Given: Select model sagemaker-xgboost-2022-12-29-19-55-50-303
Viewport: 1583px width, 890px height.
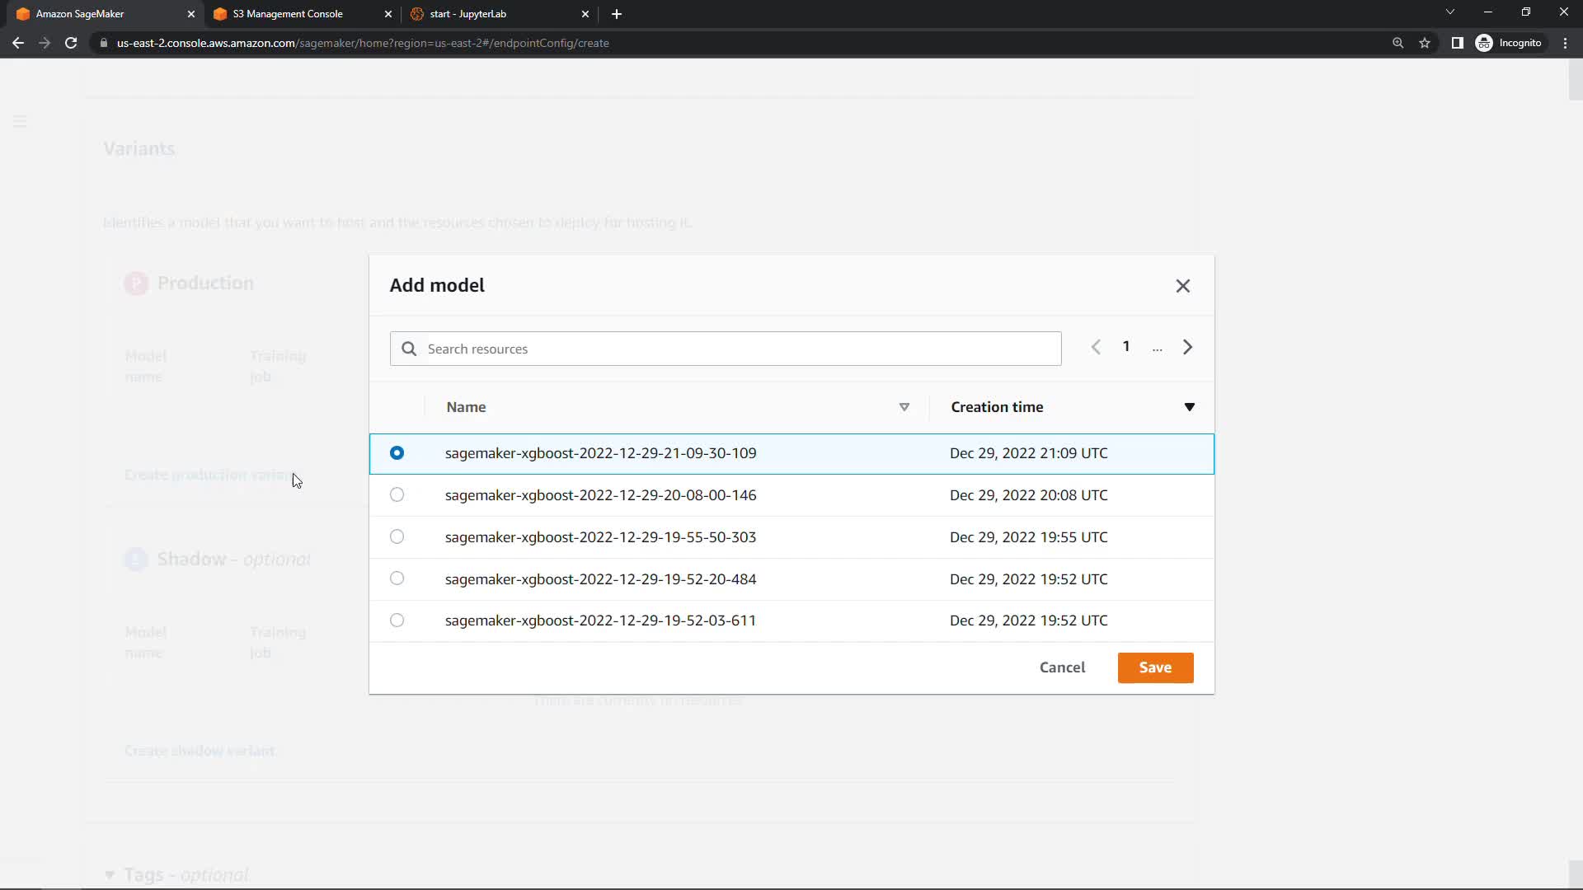Looking at the screenshot, I should click(x=397, y=537).
